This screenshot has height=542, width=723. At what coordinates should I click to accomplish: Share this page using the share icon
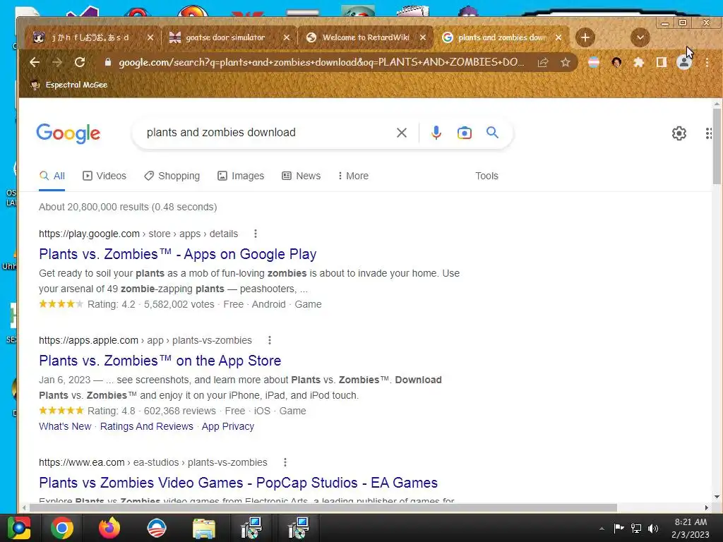pyautogui.click(x=543, y=62)
